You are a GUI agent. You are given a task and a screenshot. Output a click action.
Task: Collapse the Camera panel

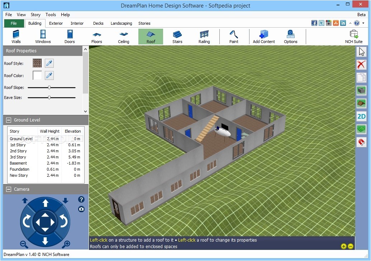(x=9, y=189)
